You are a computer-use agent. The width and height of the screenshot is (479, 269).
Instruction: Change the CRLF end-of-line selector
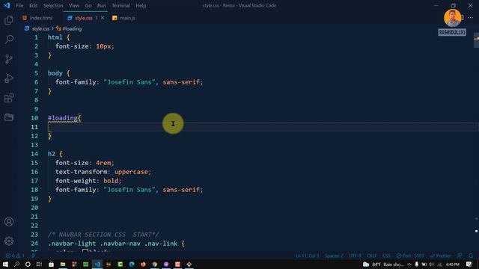point(372,256)
